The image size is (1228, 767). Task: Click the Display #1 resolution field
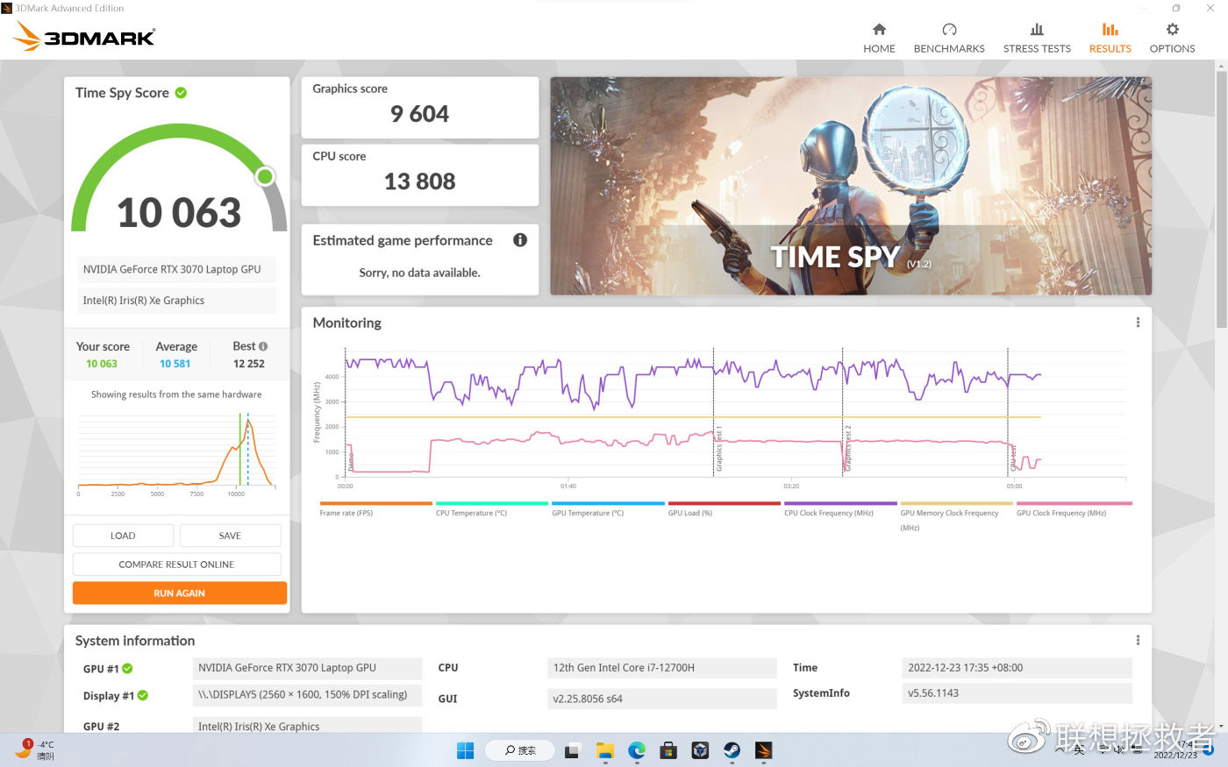pos(307,695)
